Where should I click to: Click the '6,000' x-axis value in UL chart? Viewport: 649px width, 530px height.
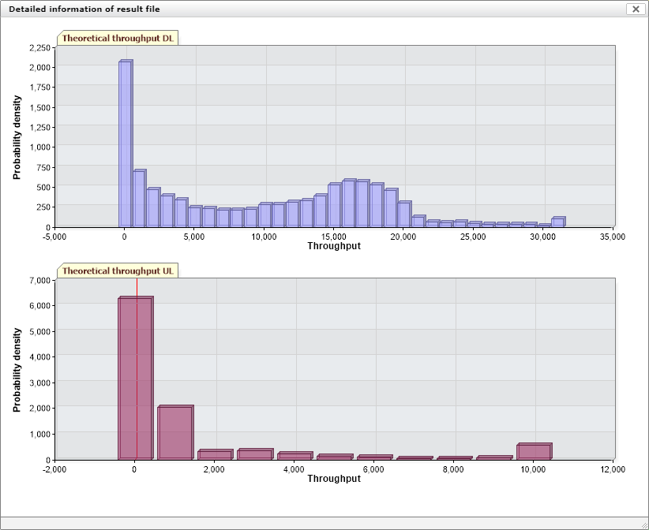point(373,469)
